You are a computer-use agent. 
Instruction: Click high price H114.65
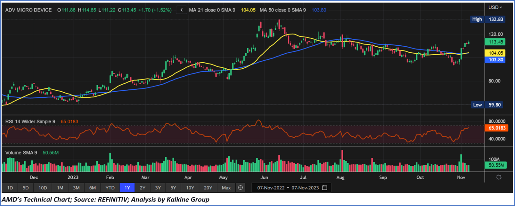[87, 10]
